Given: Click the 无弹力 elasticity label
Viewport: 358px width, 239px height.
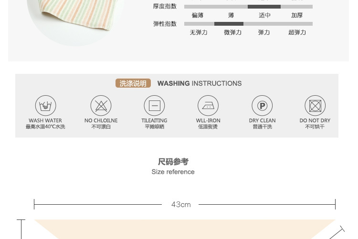Looking at the screenshot, I should click(x=199, y=32).
